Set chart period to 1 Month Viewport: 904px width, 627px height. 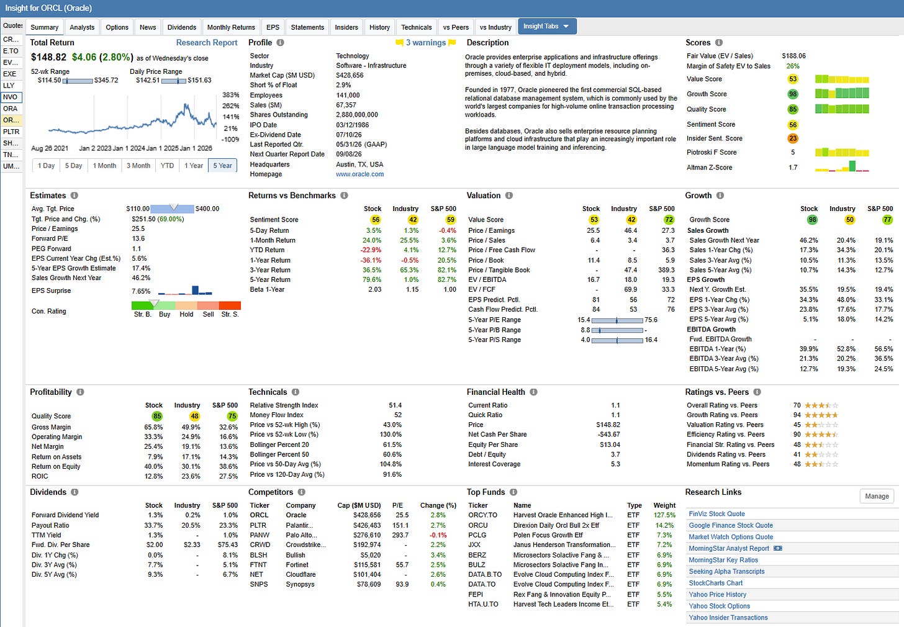(x=104, y=166)
